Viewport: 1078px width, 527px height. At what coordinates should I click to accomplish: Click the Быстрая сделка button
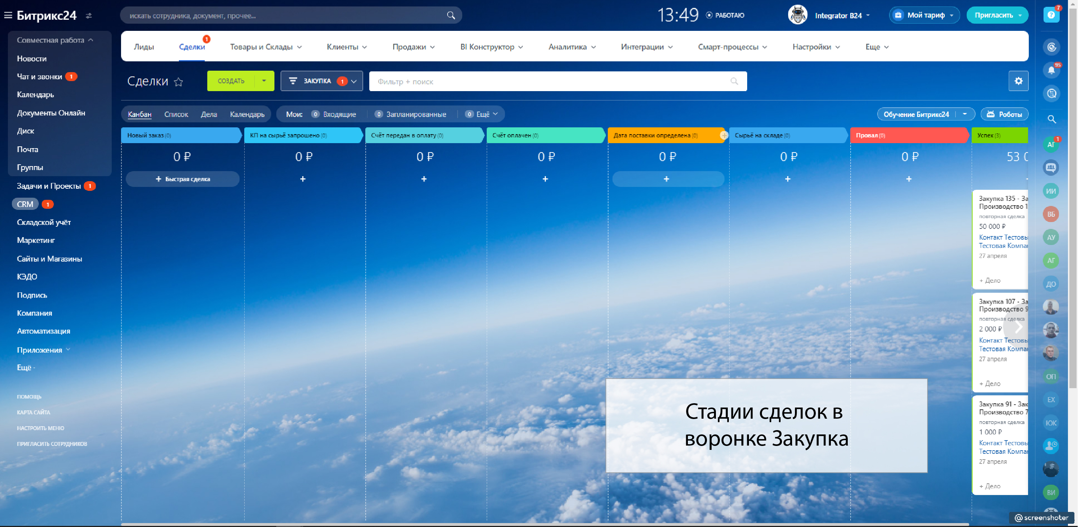pyautogui.click(x=182, y=179)
